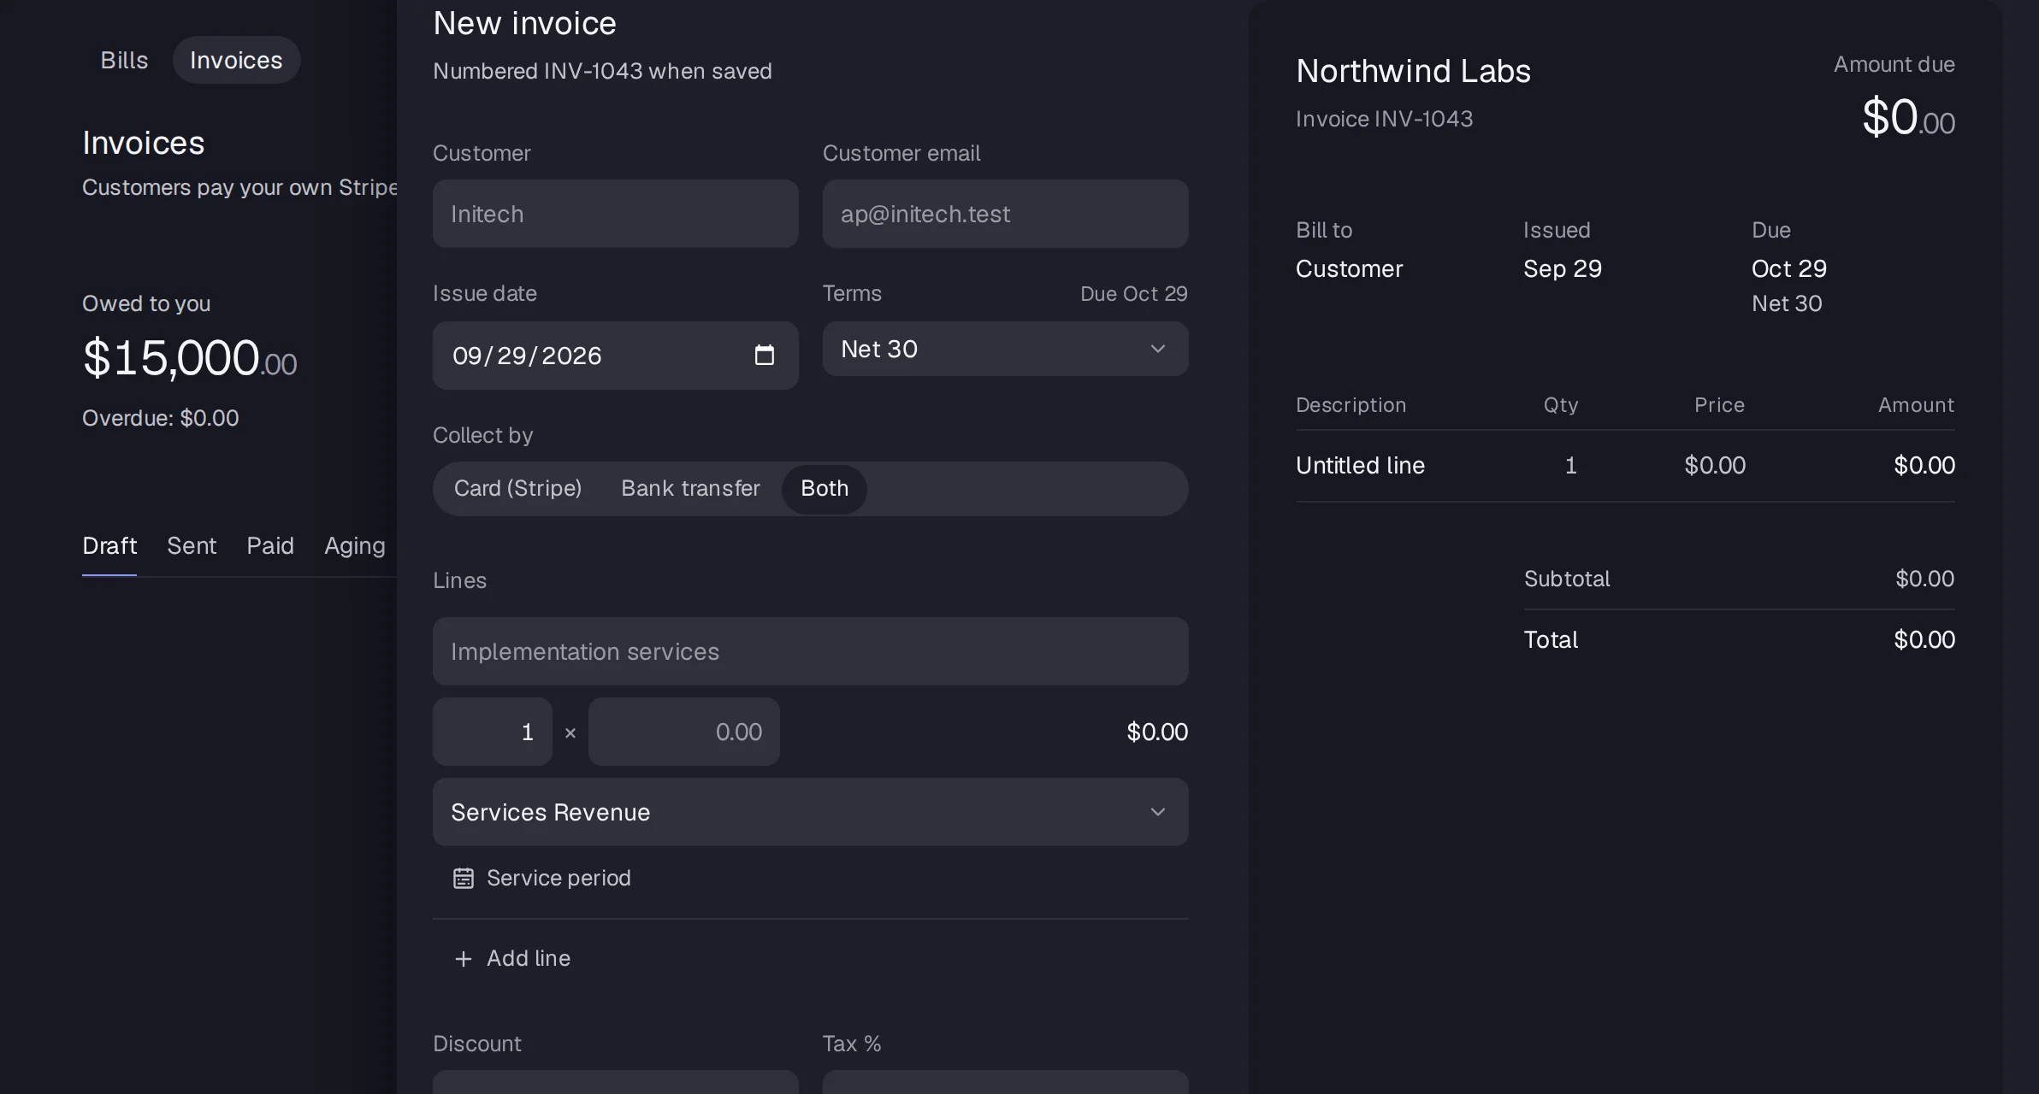
Task: Click the Issue date field value
Action: pyautogui.click(x=527, y=356)
